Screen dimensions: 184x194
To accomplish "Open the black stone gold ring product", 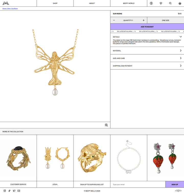I will click(x=18, y=158).
